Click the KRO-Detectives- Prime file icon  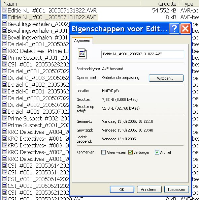point(5,51)
